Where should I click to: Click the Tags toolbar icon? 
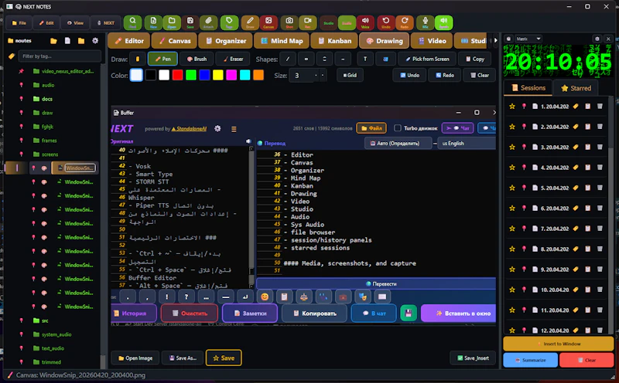pyautogui.click(x=229, y=22)
